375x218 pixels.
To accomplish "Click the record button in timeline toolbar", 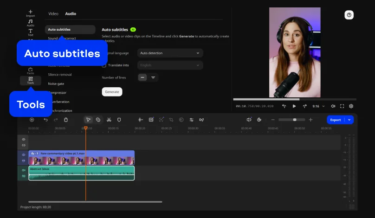I will click(32, 120).
